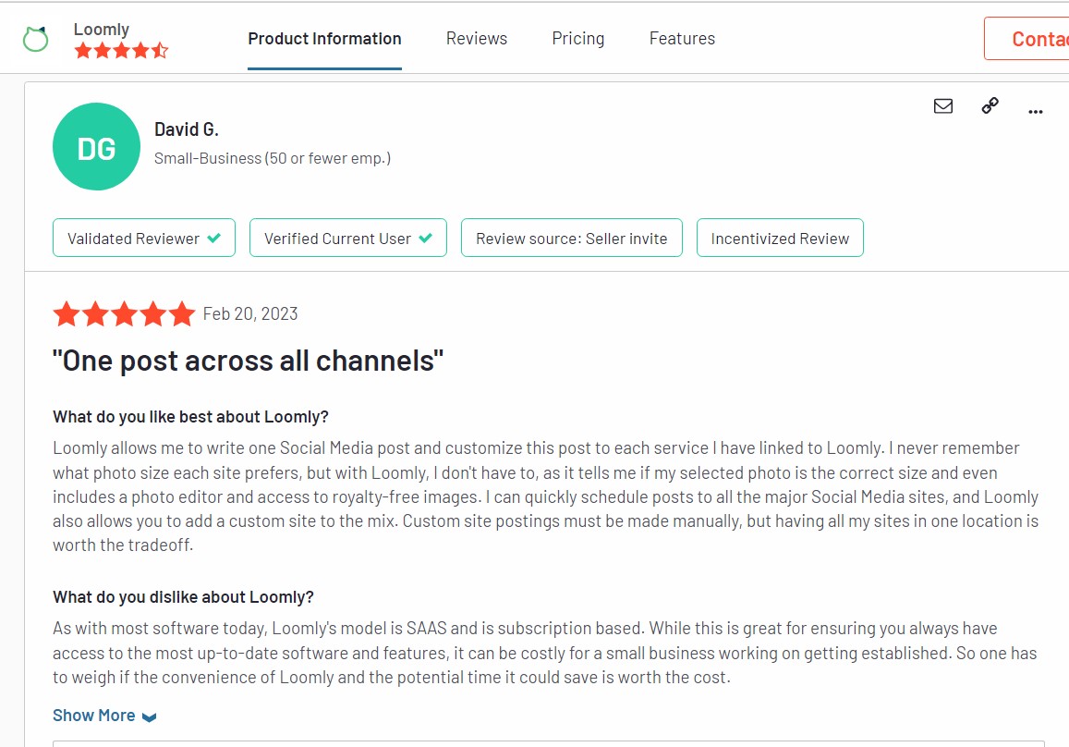Click the Contact button
Screen dimensions: 1069x747
[x=1026, y=39]
